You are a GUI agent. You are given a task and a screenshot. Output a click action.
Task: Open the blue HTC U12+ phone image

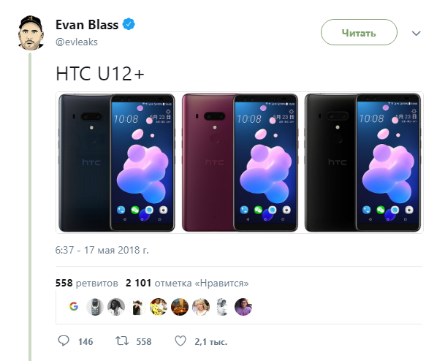(117, 163)
